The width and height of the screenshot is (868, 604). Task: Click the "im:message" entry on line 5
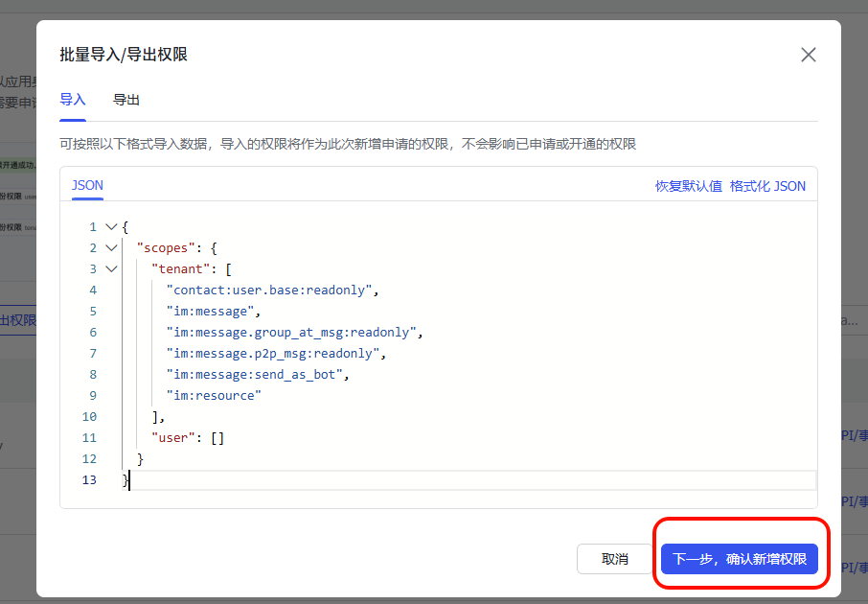[x=213, y=311]
